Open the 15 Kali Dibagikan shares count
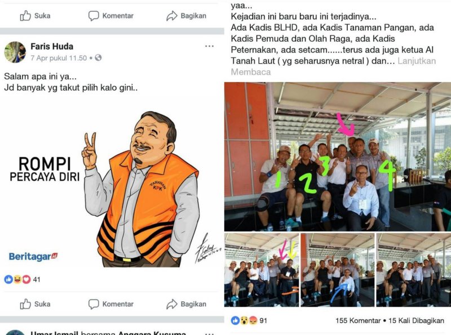The image size is (451, 335). click(x=416, y=320)
